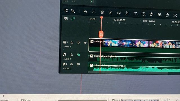
Task: Open the layout grid icon in timeline toolbar
Action: [66, 11]
